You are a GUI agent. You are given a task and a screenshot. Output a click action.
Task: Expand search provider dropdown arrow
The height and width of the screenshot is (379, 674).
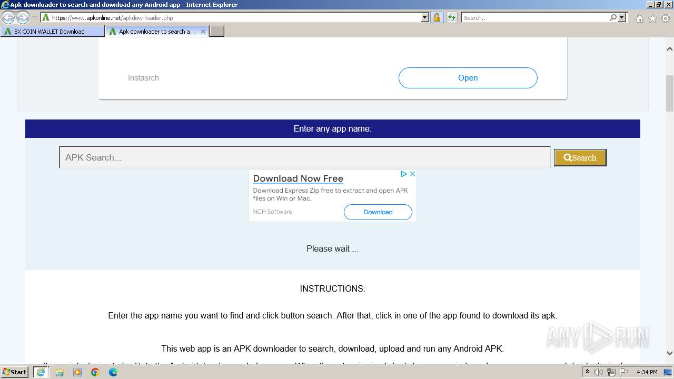[x=622, y=17]
